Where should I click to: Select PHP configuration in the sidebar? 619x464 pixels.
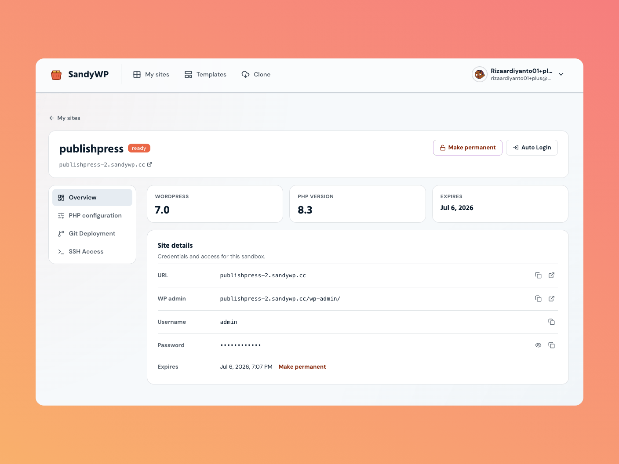coord(92,216)
